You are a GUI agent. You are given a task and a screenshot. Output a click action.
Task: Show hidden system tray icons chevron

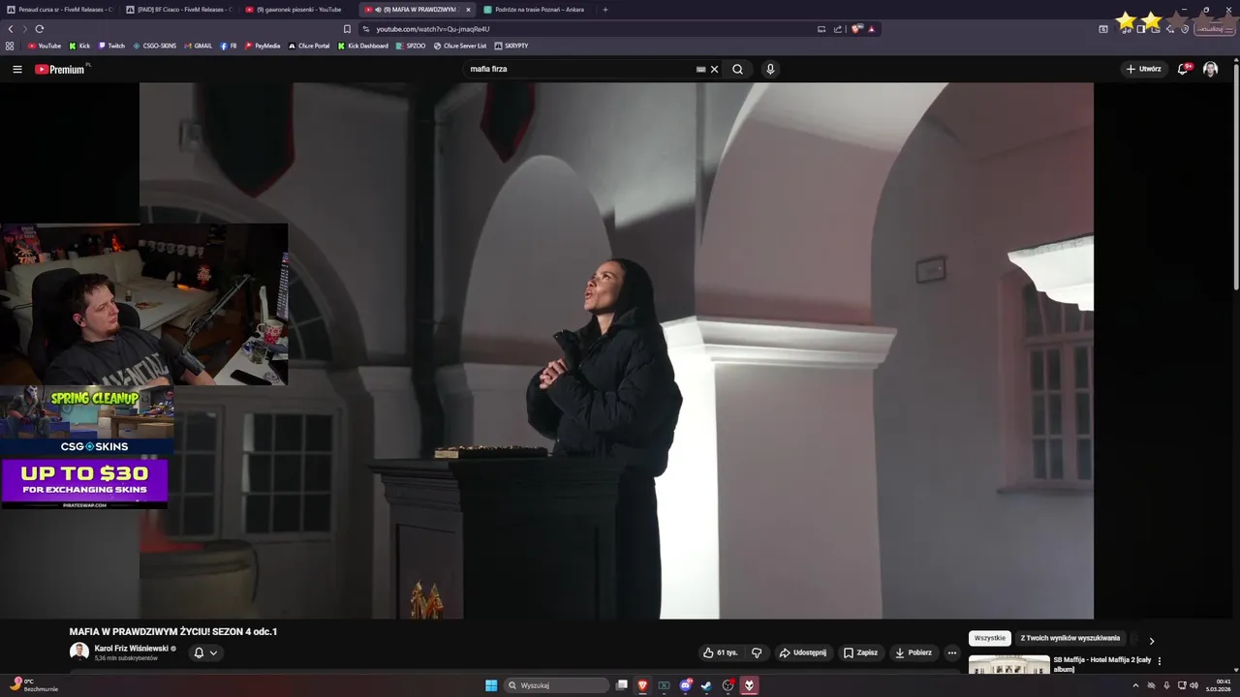[x=1135, y=685]
